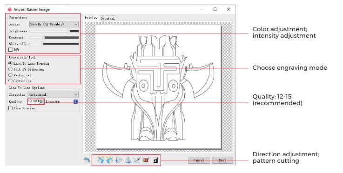The height and width of the screenshot is (173, 343).
Task: Switch to the Original tab
Action: 108,19
